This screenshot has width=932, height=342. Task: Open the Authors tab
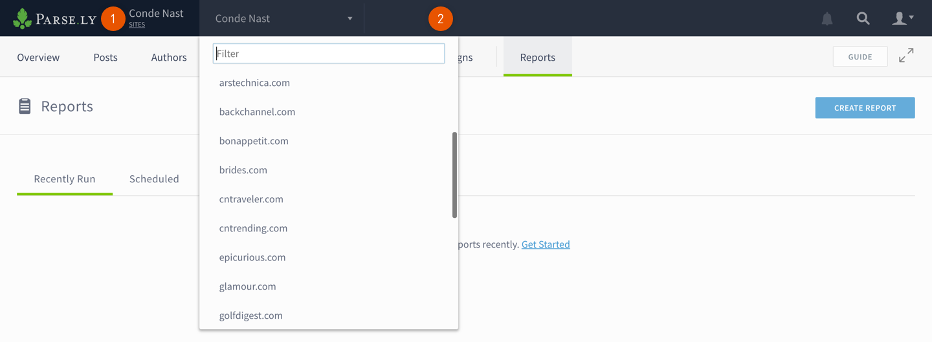[x=169, y=57]
